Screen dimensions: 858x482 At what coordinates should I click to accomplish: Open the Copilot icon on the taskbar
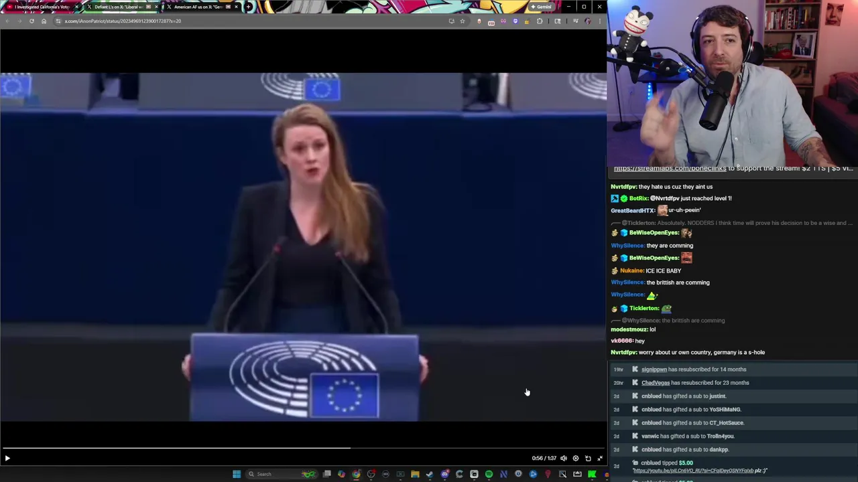click(x=341, y=474)
